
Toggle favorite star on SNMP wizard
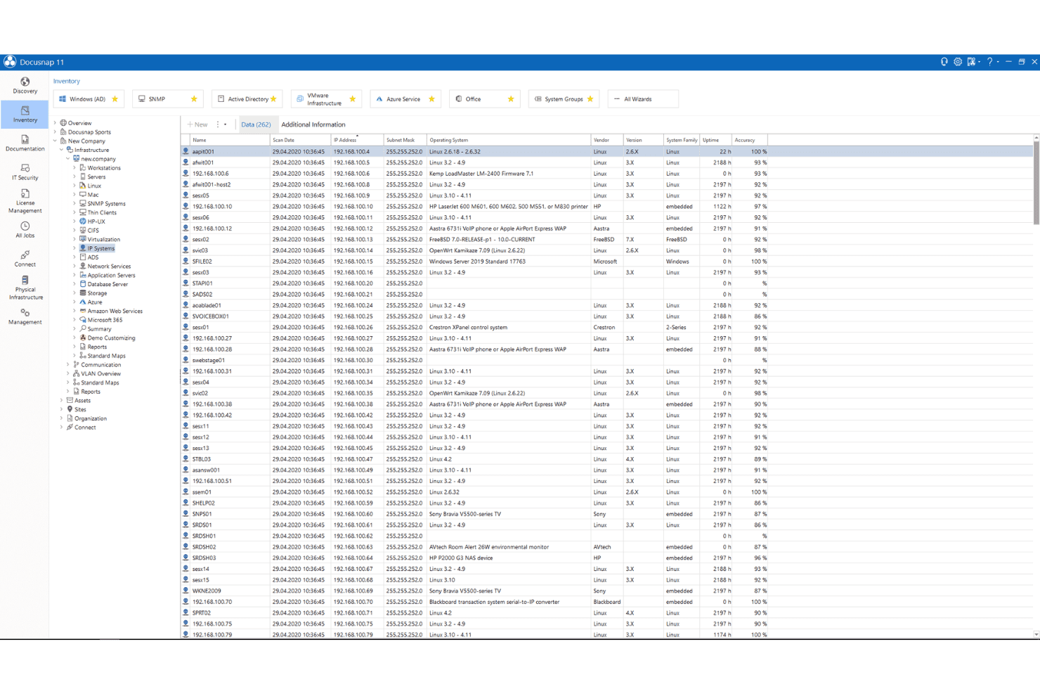(194, 99)
